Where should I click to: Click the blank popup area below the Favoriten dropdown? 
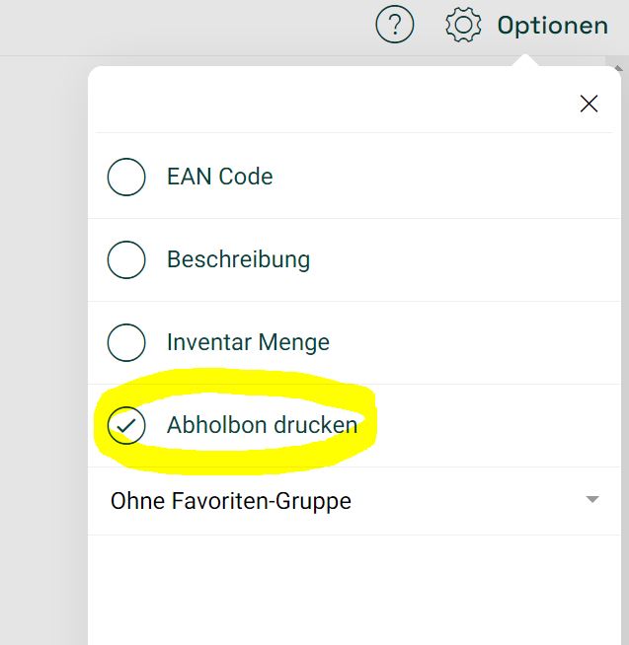pos(354,588)
